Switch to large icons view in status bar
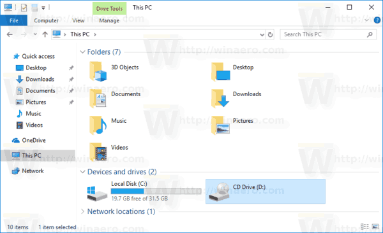Screen dimensions: 383x233 [x=375, y=227]
